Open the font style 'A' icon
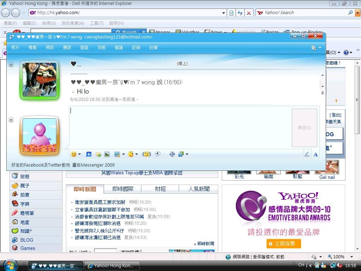361x271 pixels. pyautogui.click(x=316, y=154)
